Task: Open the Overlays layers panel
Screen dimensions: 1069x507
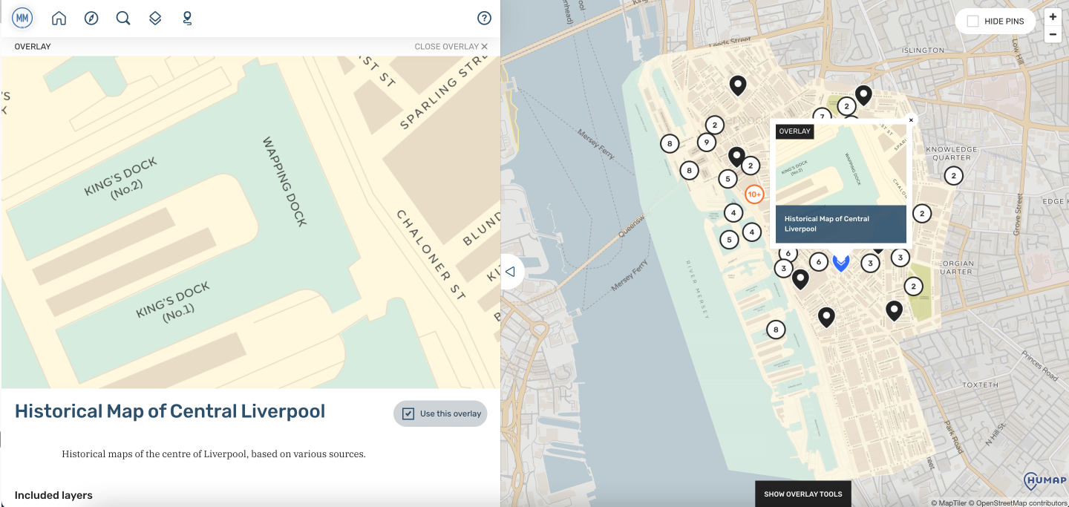Action: (155, 17)
